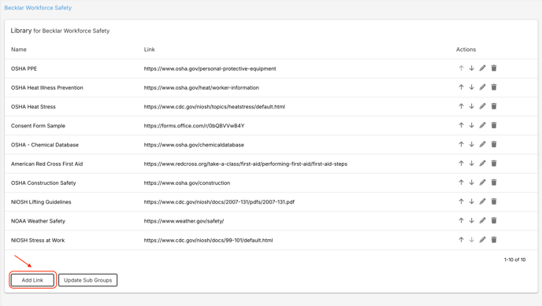Move OSHA PPE row down
Viewport: 542px width, 306px height.
click(471, 68)
